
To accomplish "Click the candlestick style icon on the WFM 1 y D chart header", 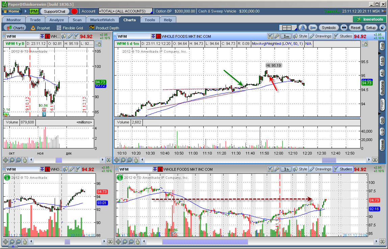I will click(64, 36).
